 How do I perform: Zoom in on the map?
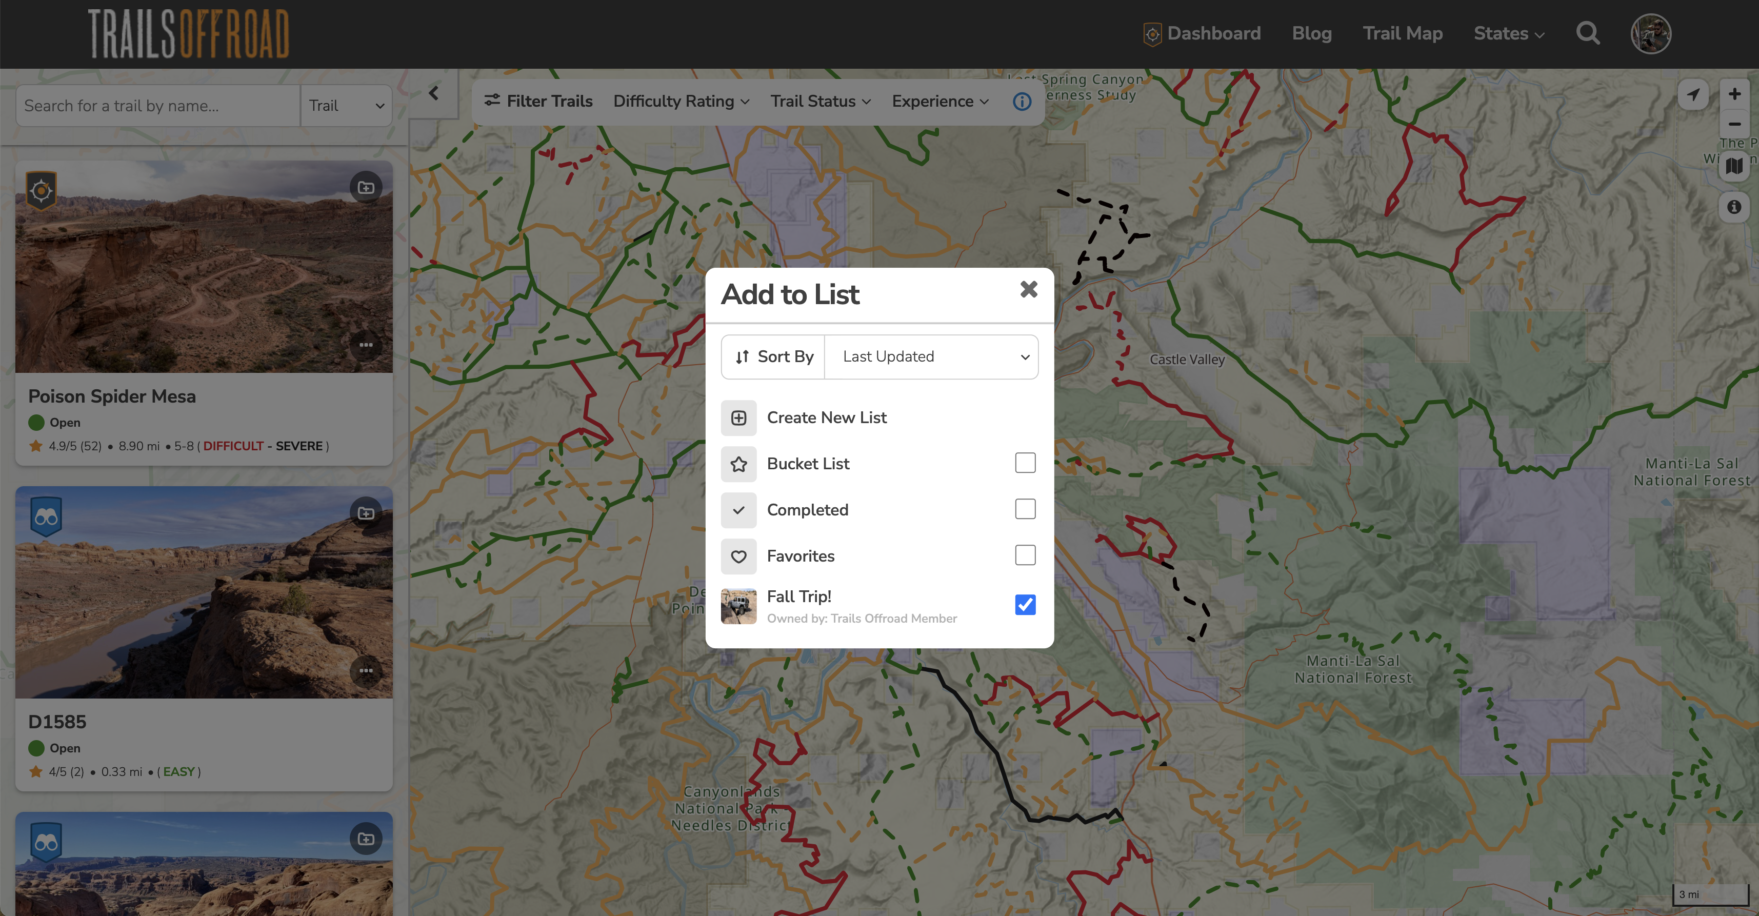[1734, 94]
